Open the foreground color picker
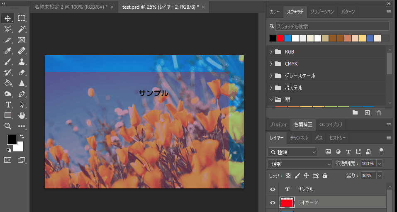The height and width of the screenshot is (212, 397). coord(12,139)
